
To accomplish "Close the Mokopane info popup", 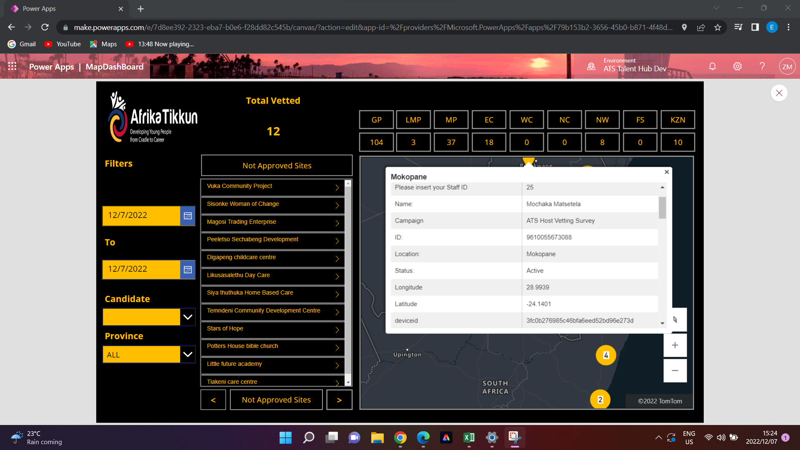I will click(x=667, y=172).
